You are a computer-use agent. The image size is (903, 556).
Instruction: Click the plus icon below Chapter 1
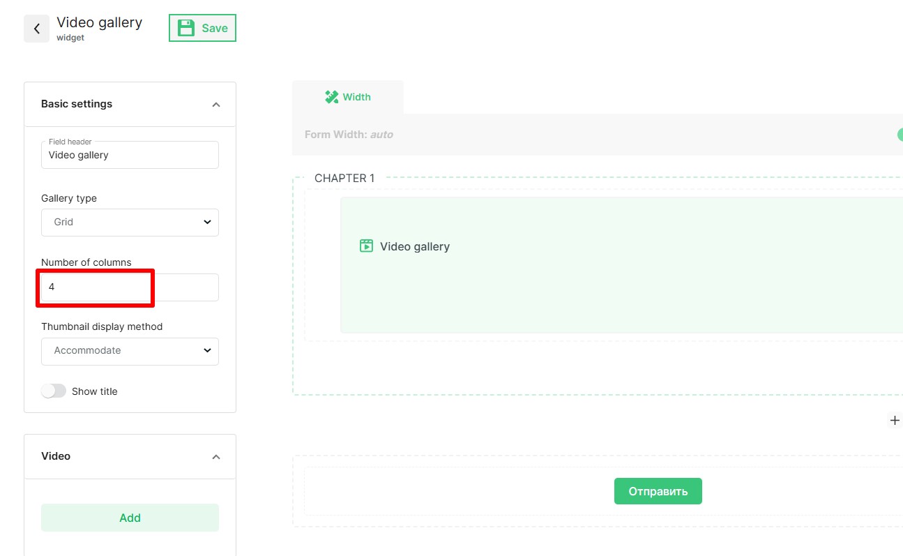[x=895, y=420]
